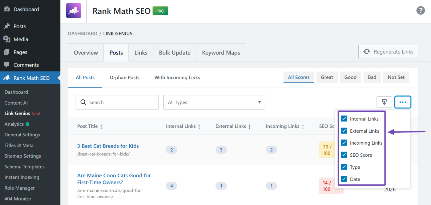
Task: Click the search magnifier icon
Action: click(x=83, y=102)
